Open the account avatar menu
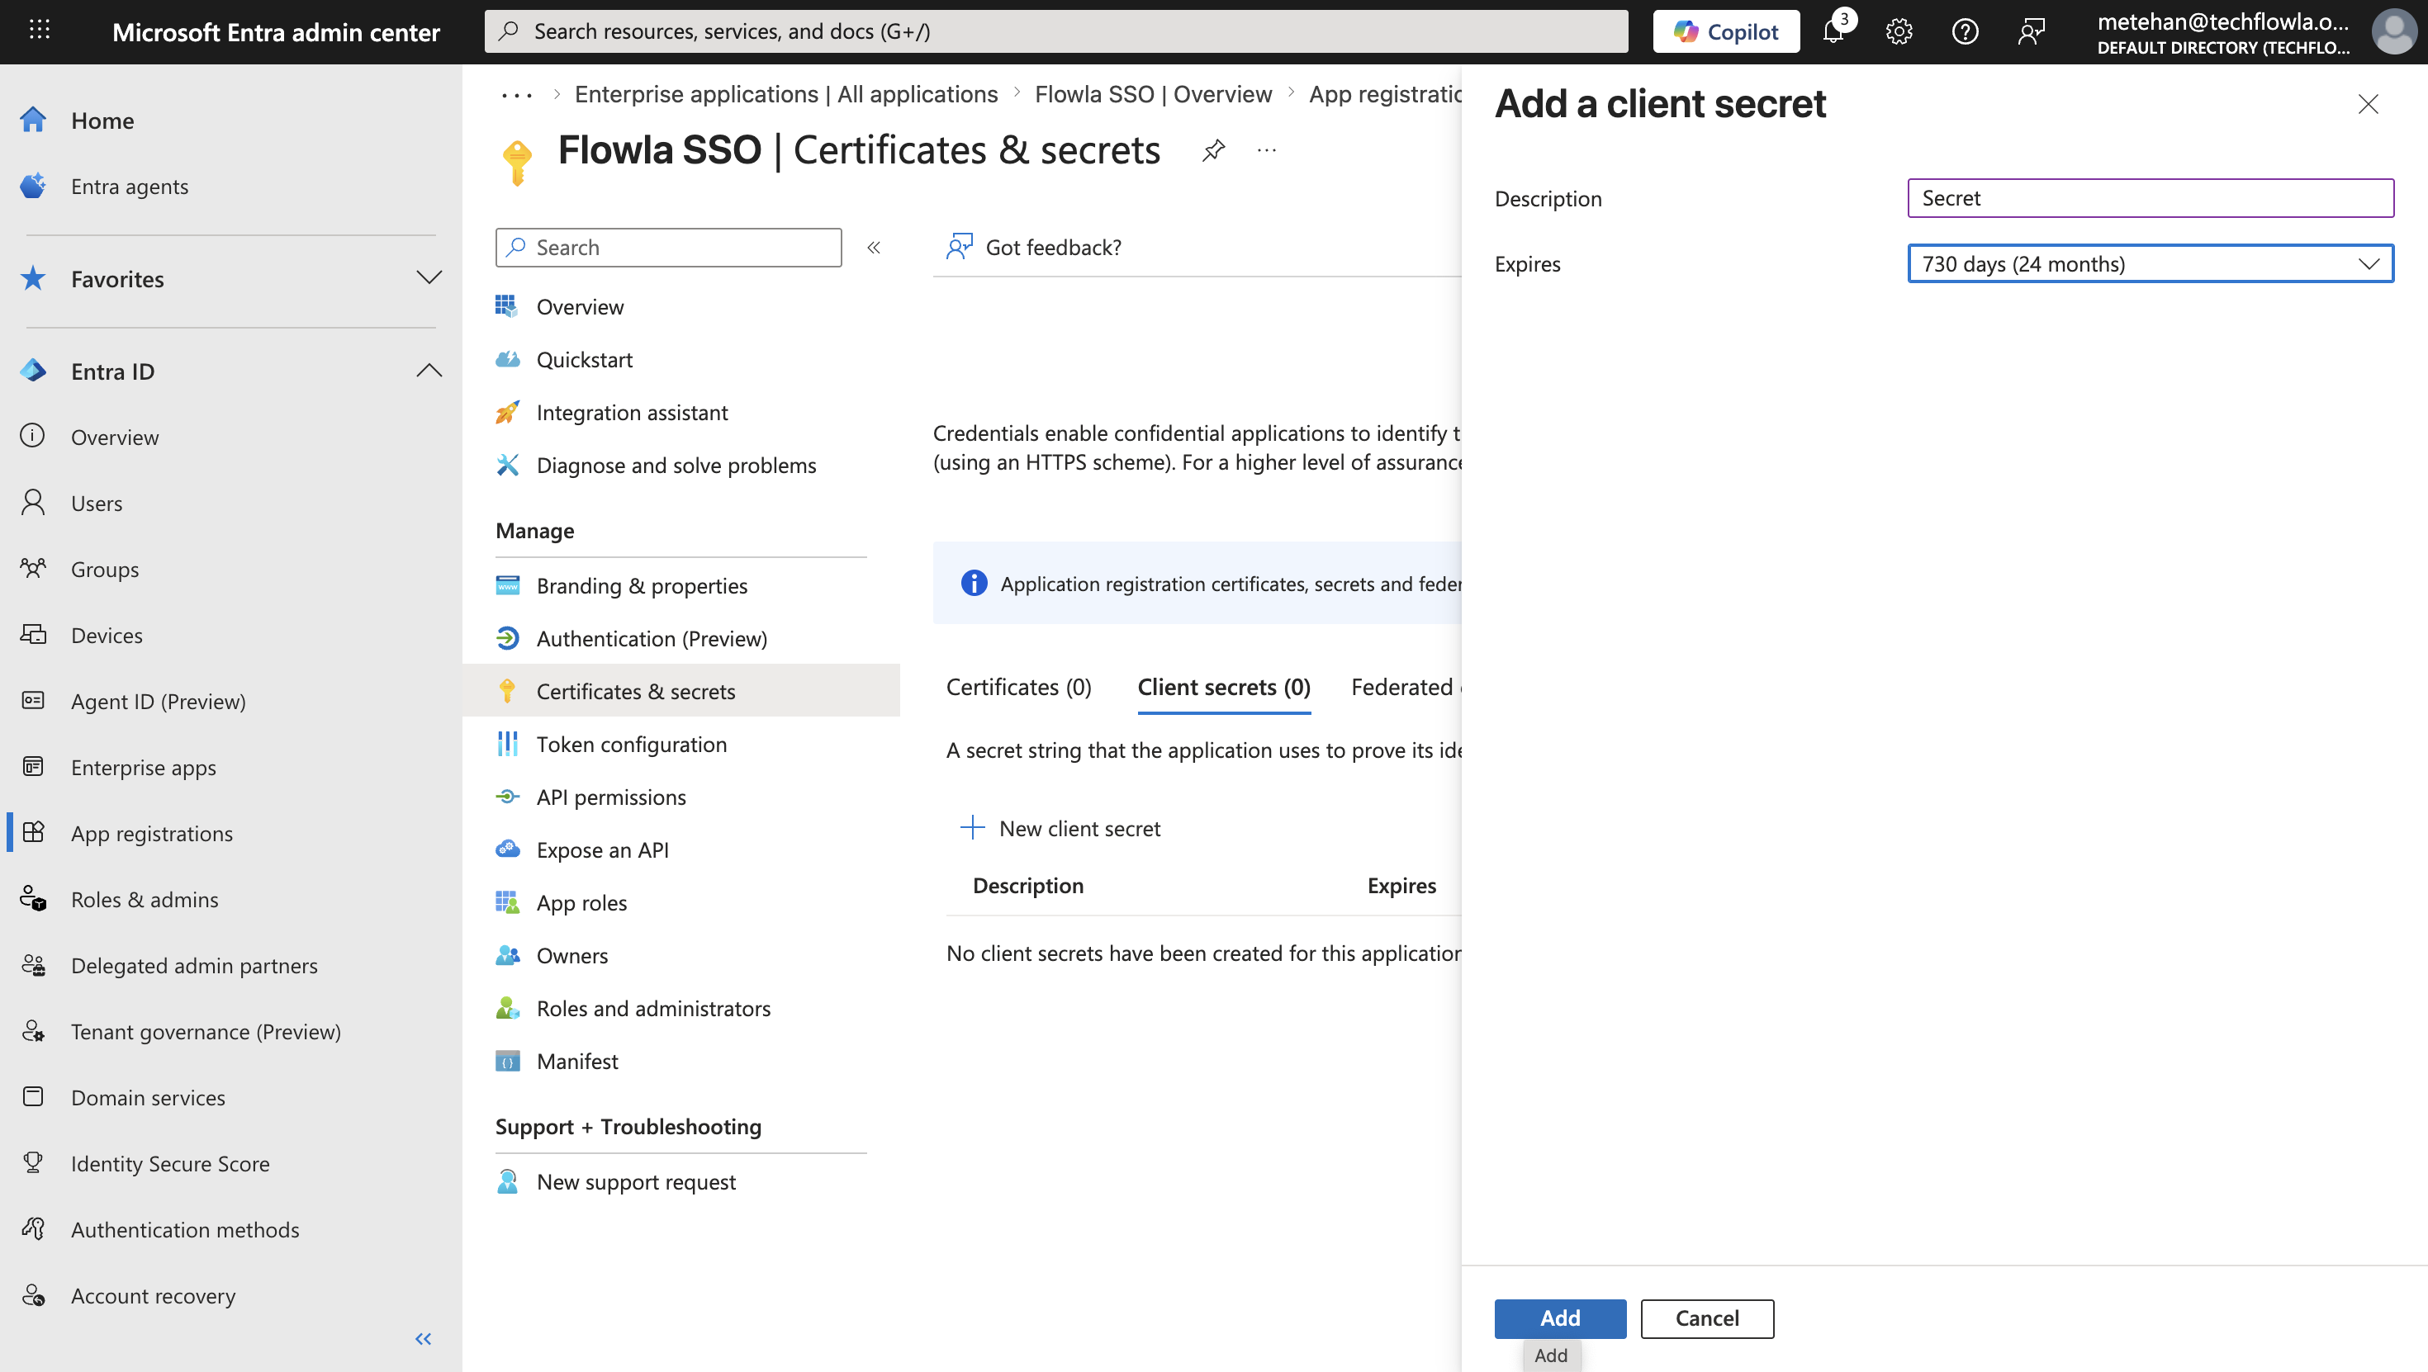The image size is (2428, 1372). (x=2395, y=31)
